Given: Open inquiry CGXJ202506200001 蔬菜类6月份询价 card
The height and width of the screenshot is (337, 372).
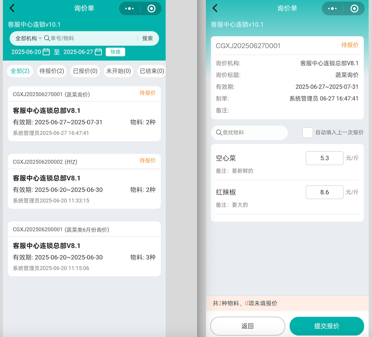Looking at the screenshot, I should point(84,249).
